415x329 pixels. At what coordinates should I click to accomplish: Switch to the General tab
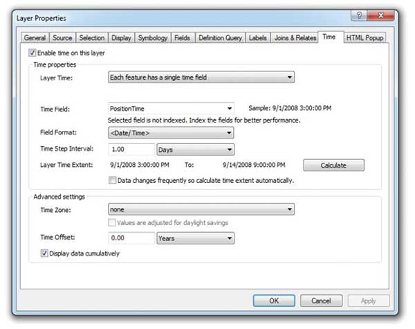(35, 38)
